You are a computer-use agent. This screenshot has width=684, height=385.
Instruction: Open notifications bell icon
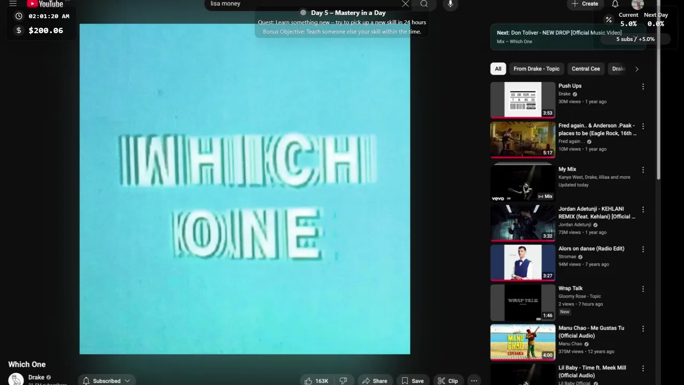tap(615, 4)
